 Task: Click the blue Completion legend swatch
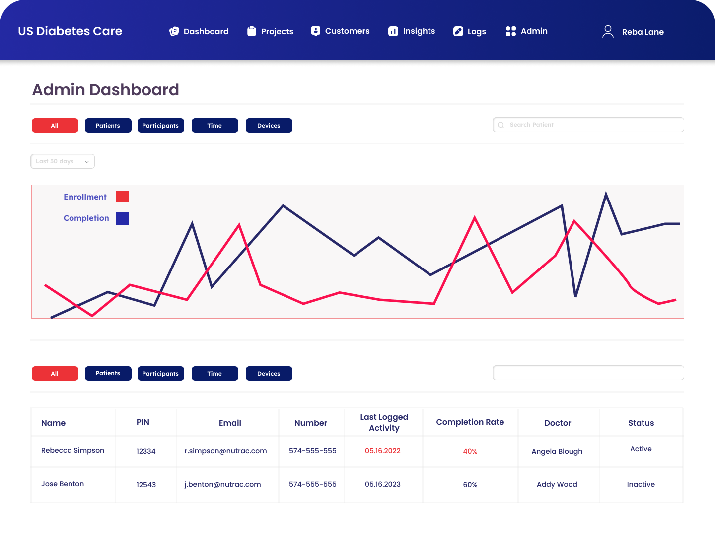tap(122, 219)
